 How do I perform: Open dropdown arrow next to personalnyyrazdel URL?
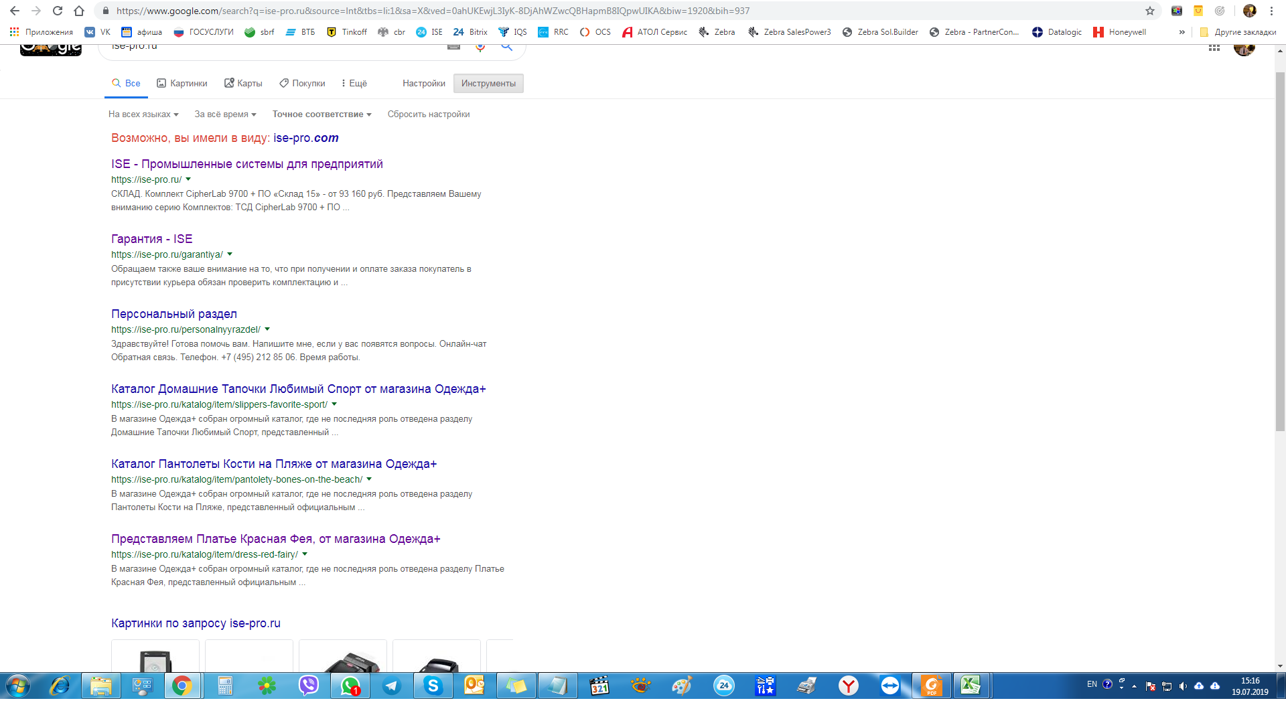pyautogui.click(x=267, y=329)
